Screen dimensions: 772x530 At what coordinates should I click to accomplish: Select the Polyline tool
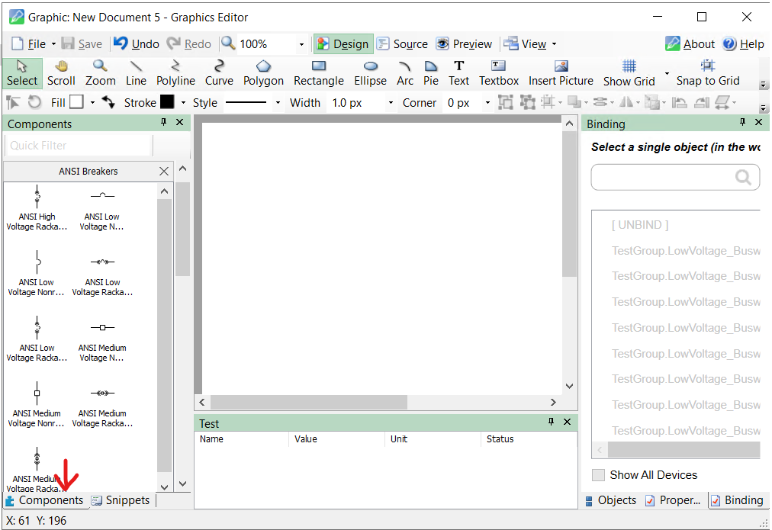(175, 73)
